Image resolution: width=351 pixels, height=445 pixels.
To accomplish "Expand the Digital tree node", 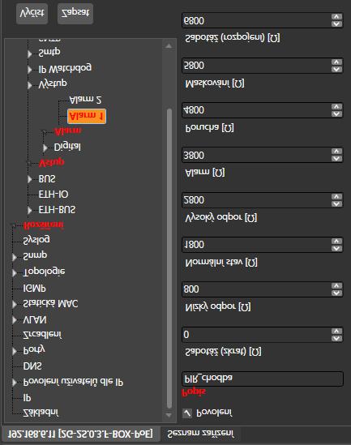I will tap(45, 148).
